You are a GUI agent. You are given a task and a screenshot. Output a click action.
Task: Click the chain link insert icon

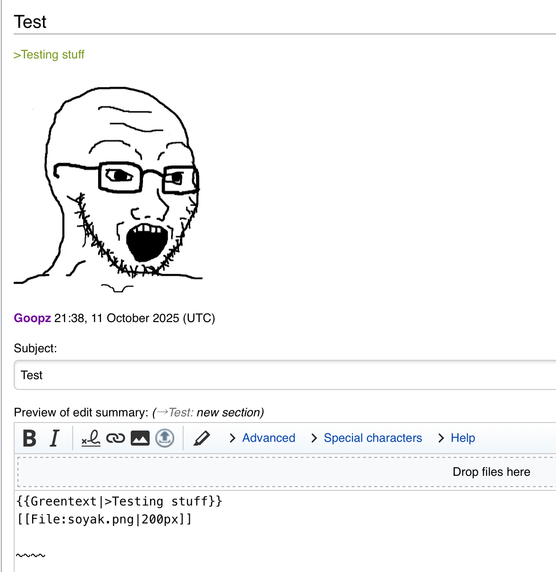point(116,438)
